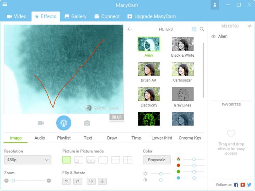Image resolution: width=255 pixels, height=191 pixels.
Task: Open the Playlist tab
Action: (64, 138)
